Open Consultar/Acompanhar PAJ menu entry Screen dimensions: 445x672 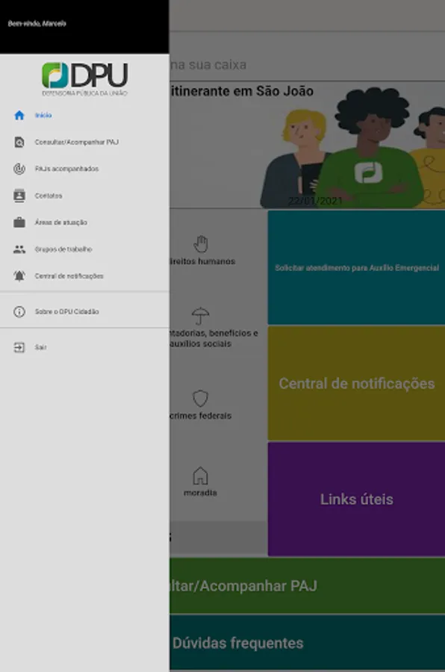84,142
